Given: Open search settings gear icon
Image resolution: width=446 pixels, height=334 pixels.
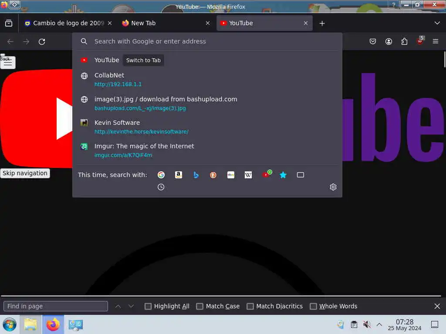Looking at the screenshot, I should [x=333, y=187].
